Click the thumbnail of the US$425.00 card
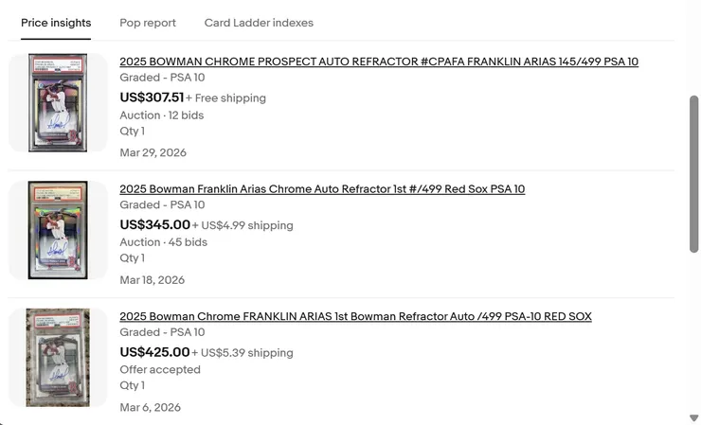 (58, 357)
